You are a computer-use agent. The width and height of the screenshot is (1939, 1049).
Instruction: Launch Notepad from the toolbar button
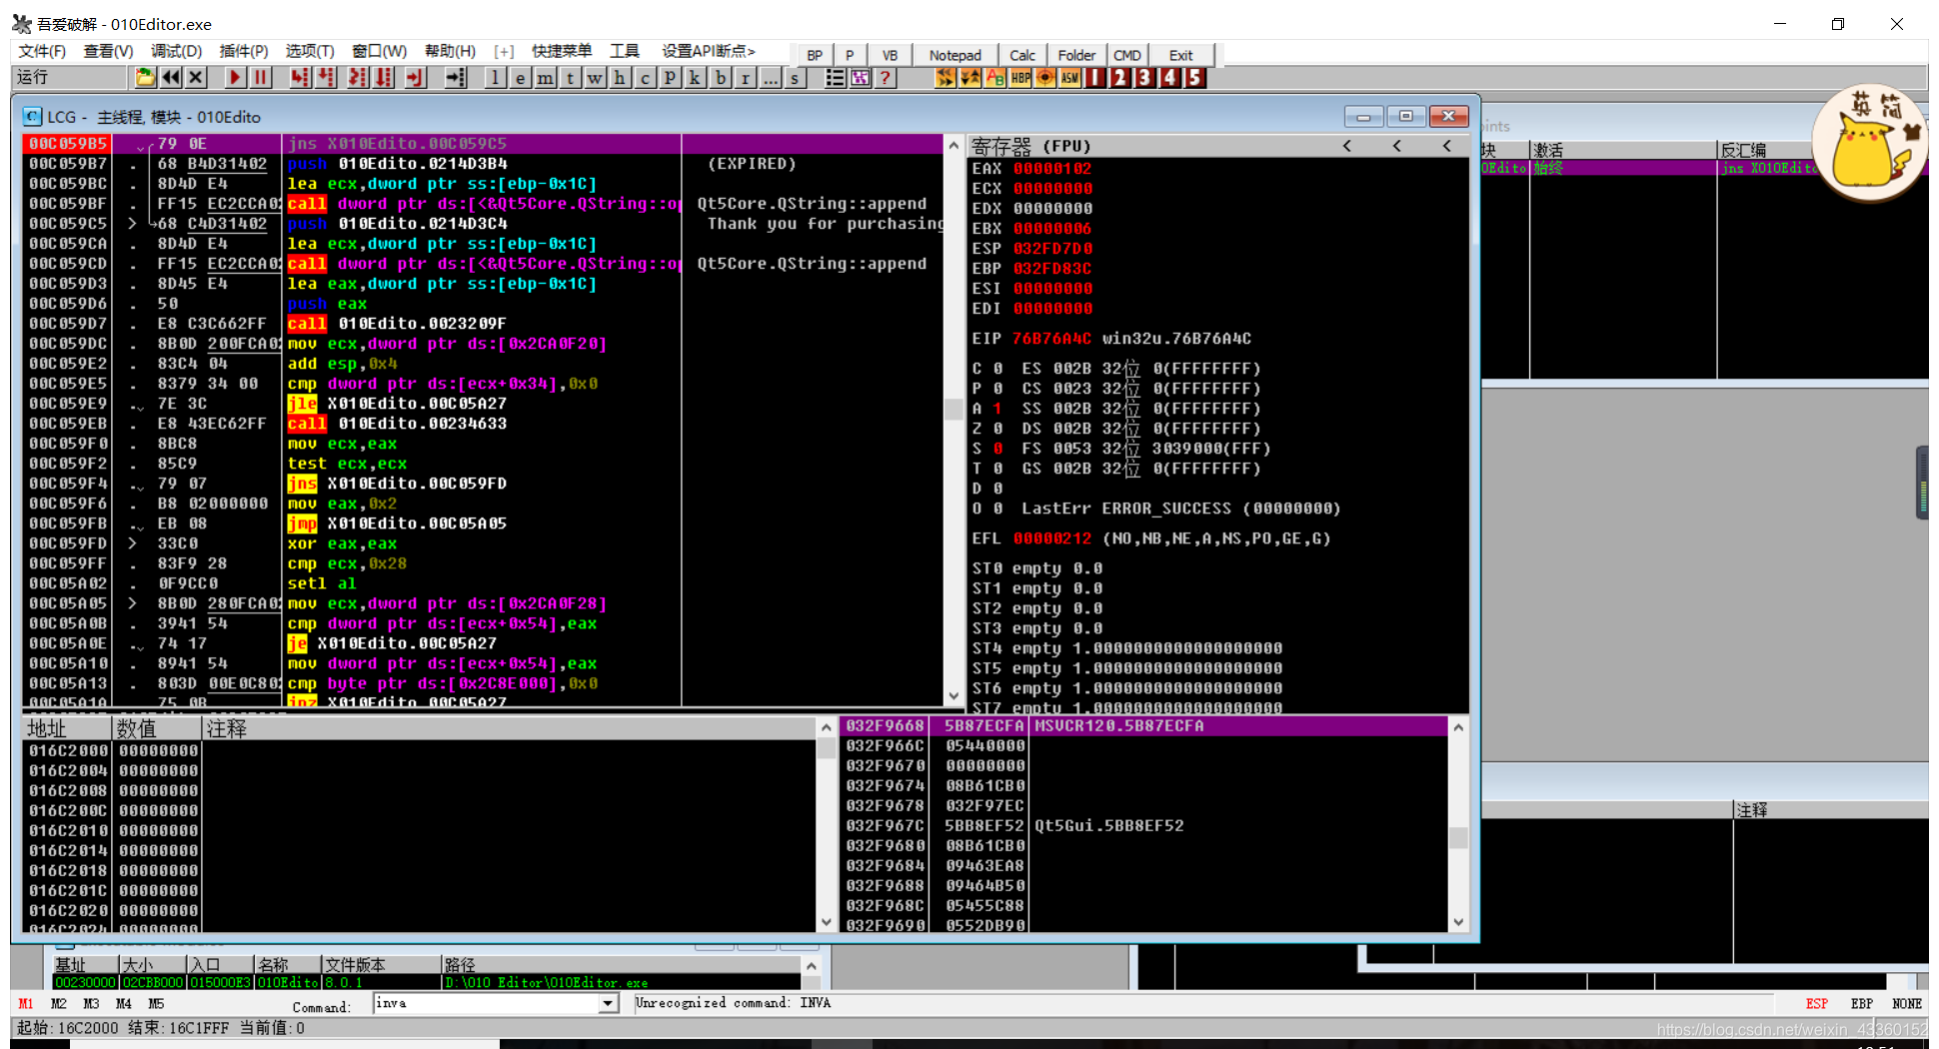(955, 55)
